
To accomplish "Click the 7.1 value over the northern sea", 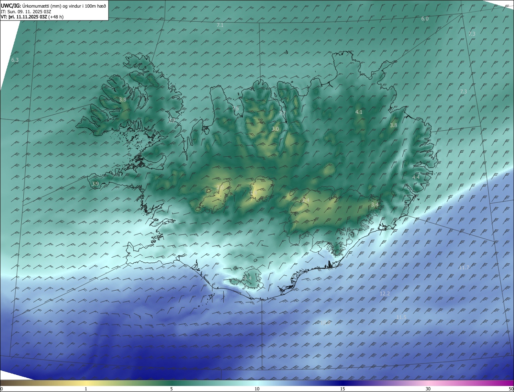I will pyautogui.click(x=220, y=25).
